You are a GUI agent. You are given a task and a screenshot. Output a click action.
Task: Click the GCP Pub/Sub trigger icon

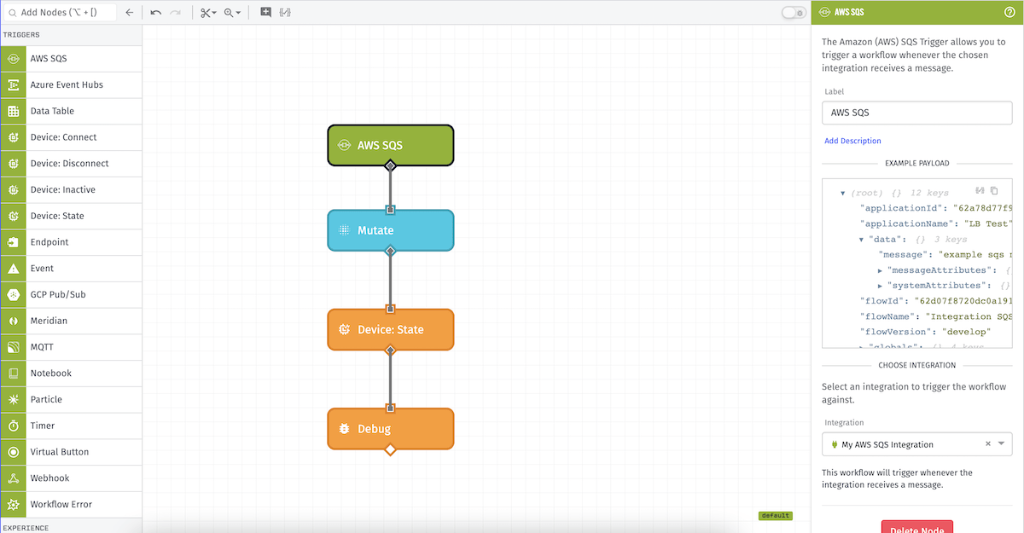pyautogui.click(x=13, y=295)
